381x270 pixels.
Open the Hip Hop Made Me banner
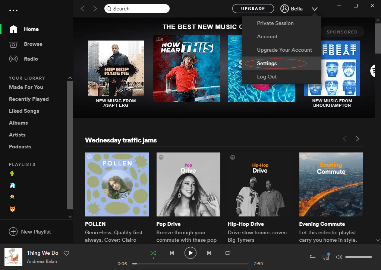point(116,68)
